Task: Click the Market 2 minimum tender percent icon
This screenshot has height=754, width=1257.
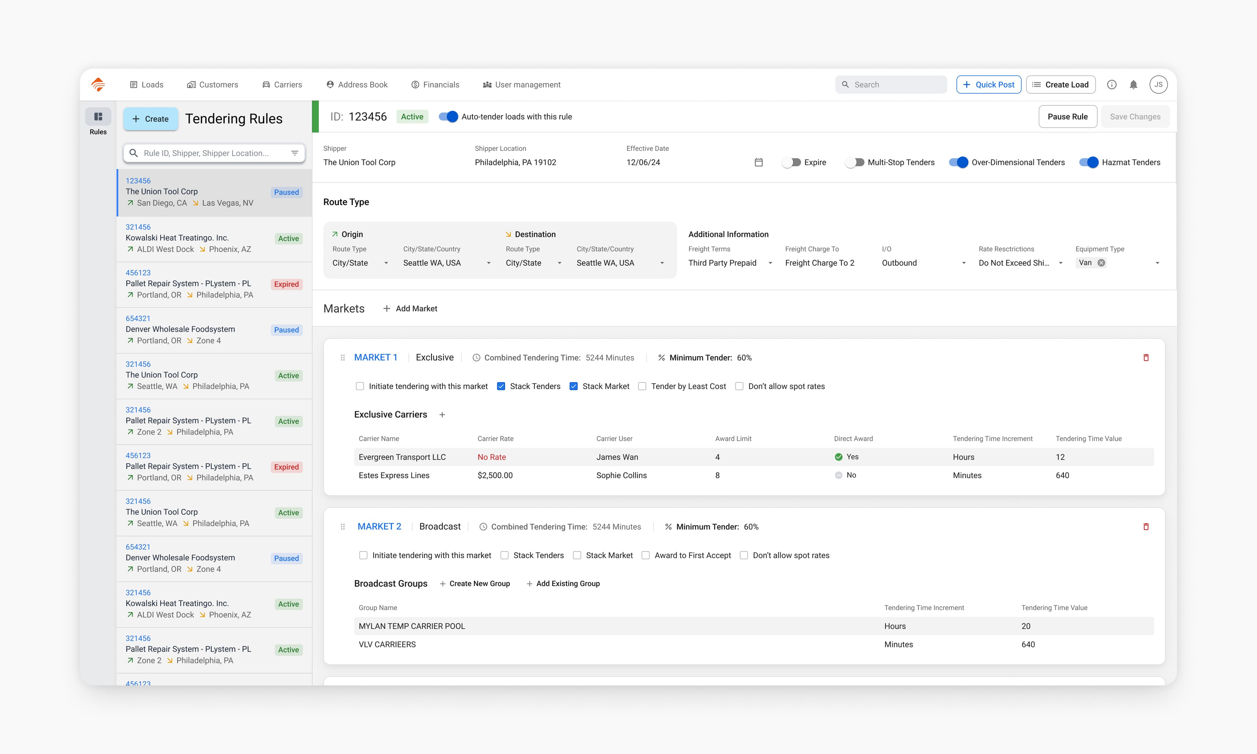Action: 668,527
